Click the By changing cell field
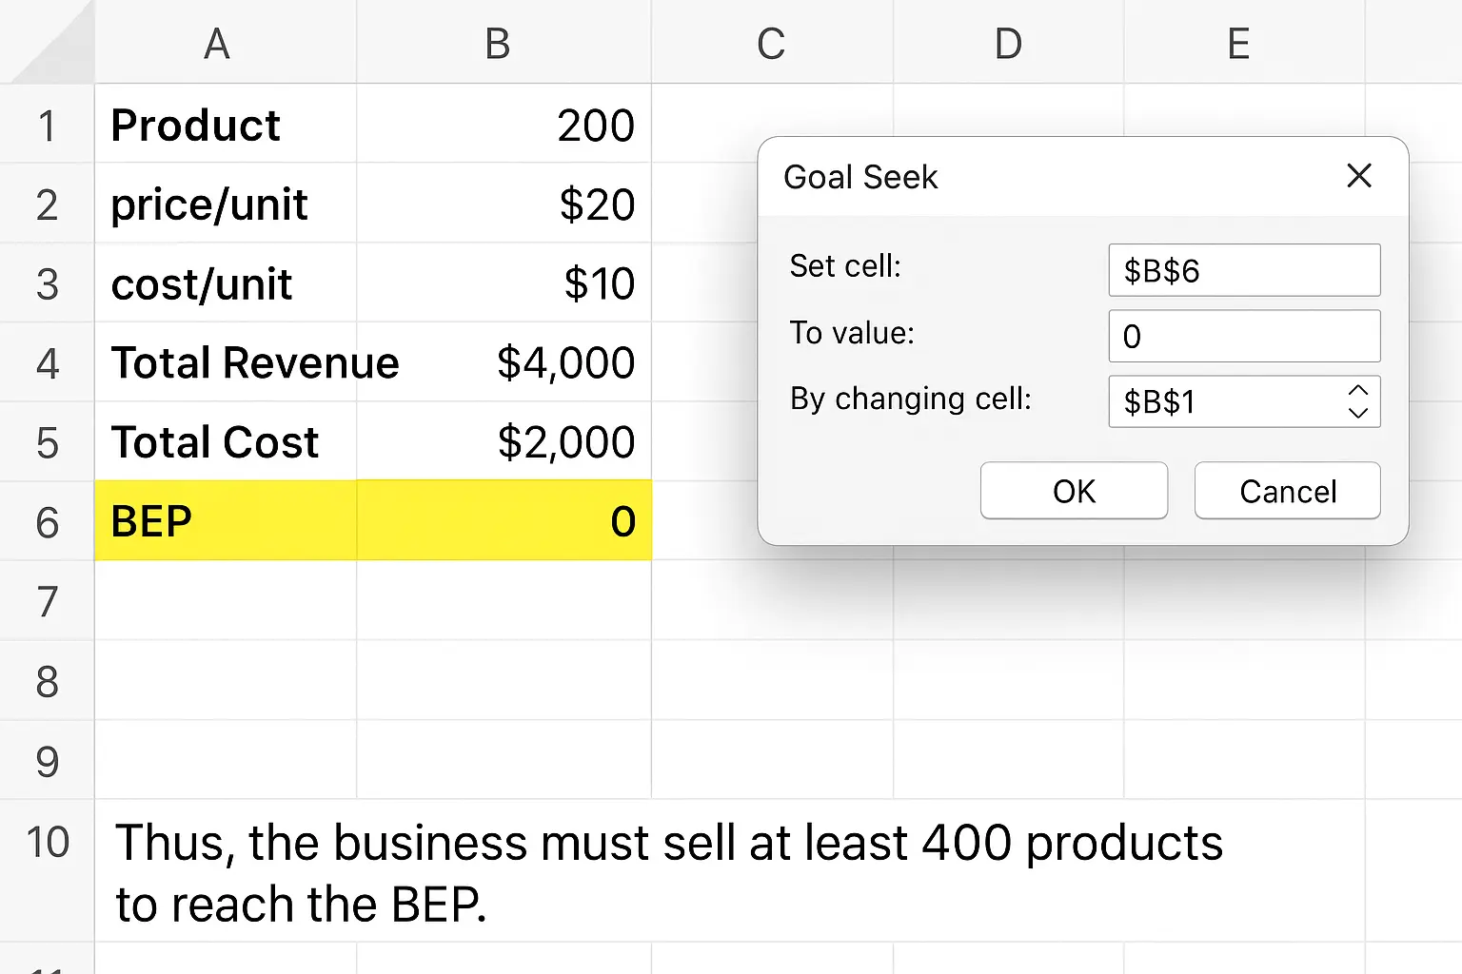 [x=1223, y=401]
